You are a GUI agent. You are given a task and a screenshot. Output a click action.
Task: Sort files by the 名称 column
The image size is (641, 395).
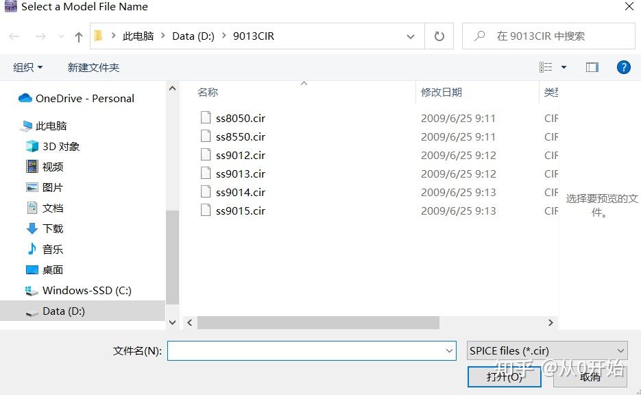click(208, 92)
